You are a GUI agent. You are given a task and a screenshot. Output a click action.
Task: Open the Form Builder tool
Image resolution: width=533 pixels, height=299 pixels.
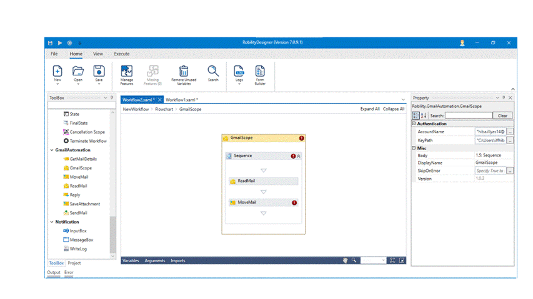(259, 71)
